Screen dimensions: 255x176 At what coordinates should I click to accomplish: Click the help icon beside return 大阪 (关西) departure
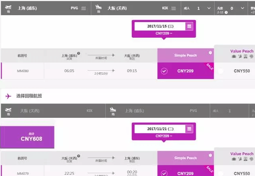coord(78,156)
